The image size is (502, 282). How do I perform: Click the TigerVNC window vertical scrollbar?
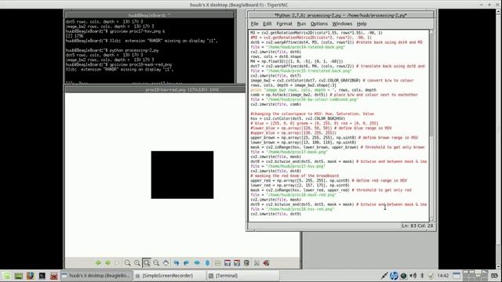coord(499,139)
